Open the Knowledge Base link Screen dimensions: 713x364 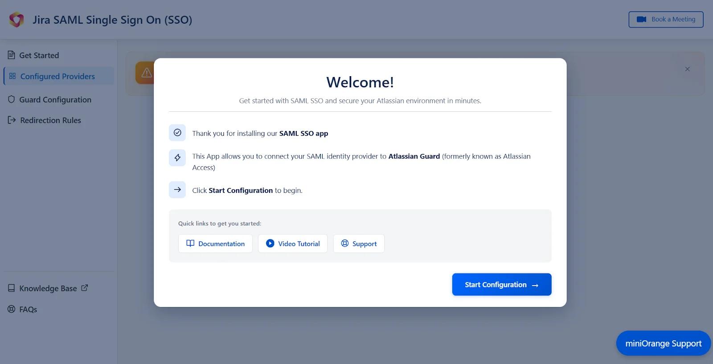coord(48,288)
